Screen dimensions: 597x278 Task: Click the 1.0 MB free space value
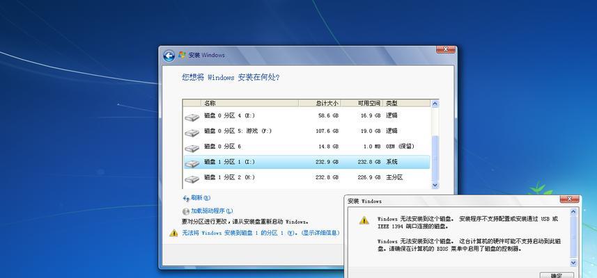tap(371, 146)
